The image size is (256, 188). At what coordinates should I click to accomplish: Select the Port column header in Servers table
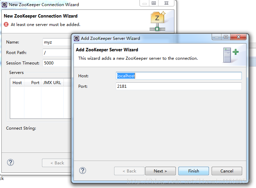click(x=33, y=83)
